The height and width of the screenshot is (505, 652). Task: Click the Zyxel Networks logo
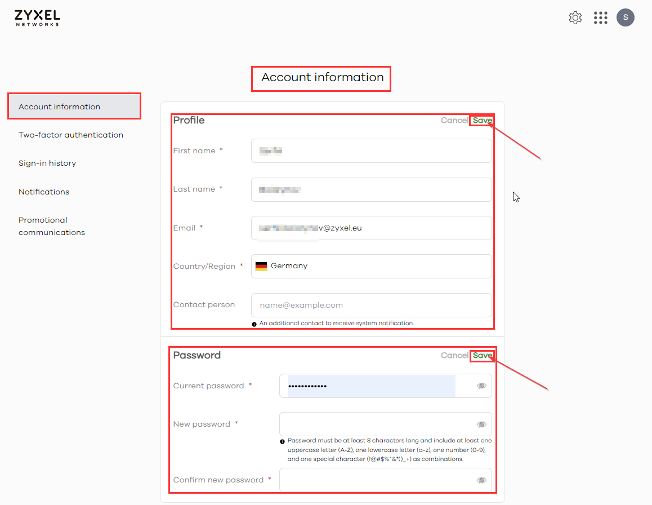pyautogui.click(x=37, y=17)
